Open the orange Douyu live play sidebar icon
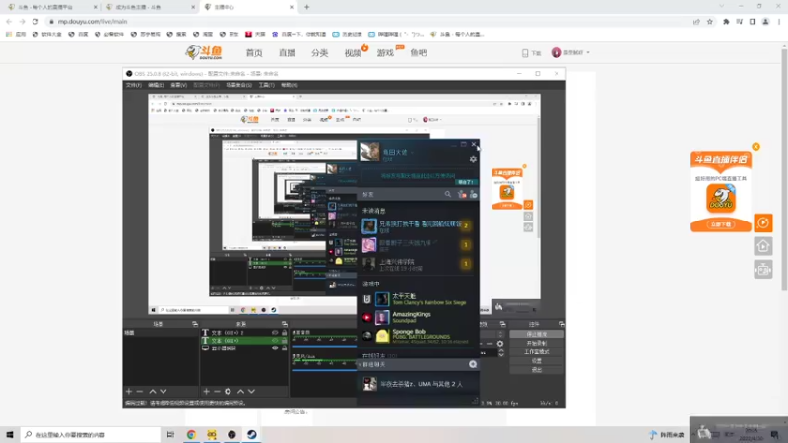The height and width of the screenshot is (443, 788). tap(762, 222)
